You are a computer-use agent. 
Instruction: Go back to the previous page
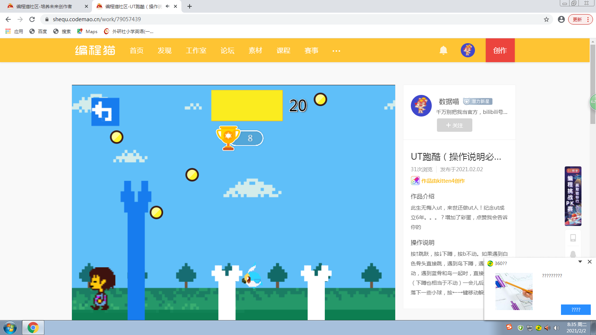click(8, 19)
